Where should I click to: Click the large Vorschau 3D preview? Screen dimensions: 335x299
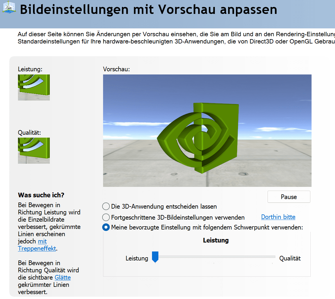coord(207,131)
